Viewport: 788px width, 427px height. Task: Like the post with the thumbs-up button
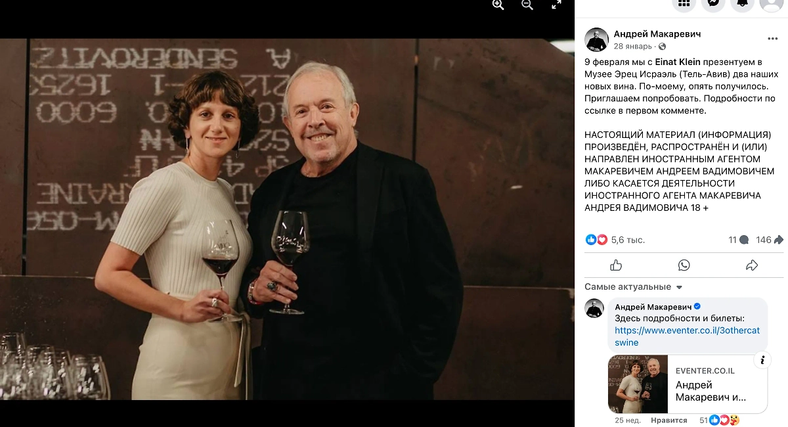pyautogui.click(x=616, y=265)
